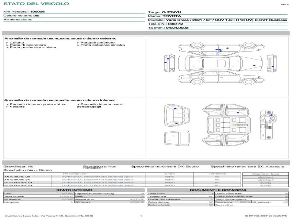This screenshot has height=219, width=292.
Task: Select the 'Volante' anomaly entry
Action: coord(17,107)
